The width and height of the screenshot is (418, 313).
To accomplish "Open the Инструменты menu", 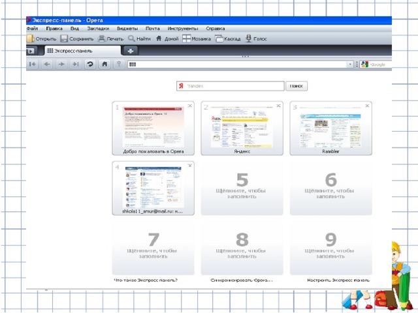I will click(183, 29).
